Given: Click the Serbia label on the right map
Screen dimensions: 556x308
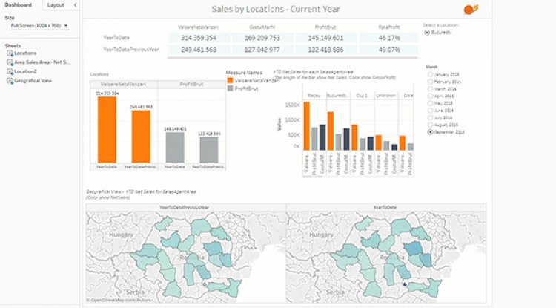Looking at the screenshot, I should click(335, 292).
